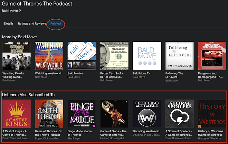Click 'Hannah Hosking & Z...' author text
Screen dimensions: 228x144
click(x=113, y=138)
